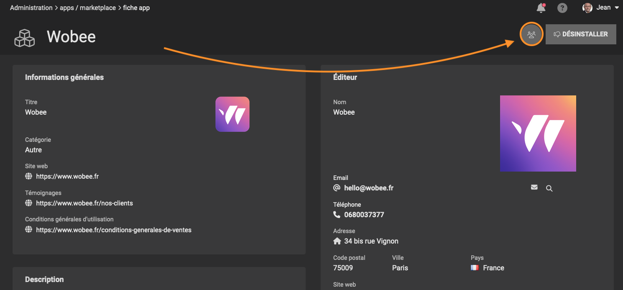The image size is (623, 290).
Task: Click the notification bell icon
Action: click(x=541, y=8)
